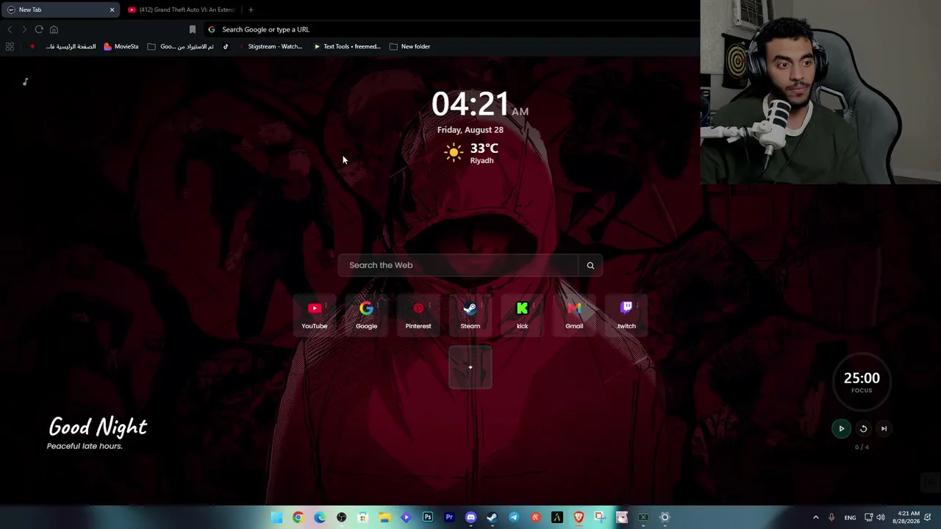The image size is (941, 529).
Task: Open the twitch shortcut tile
Action: pos(626,315)
